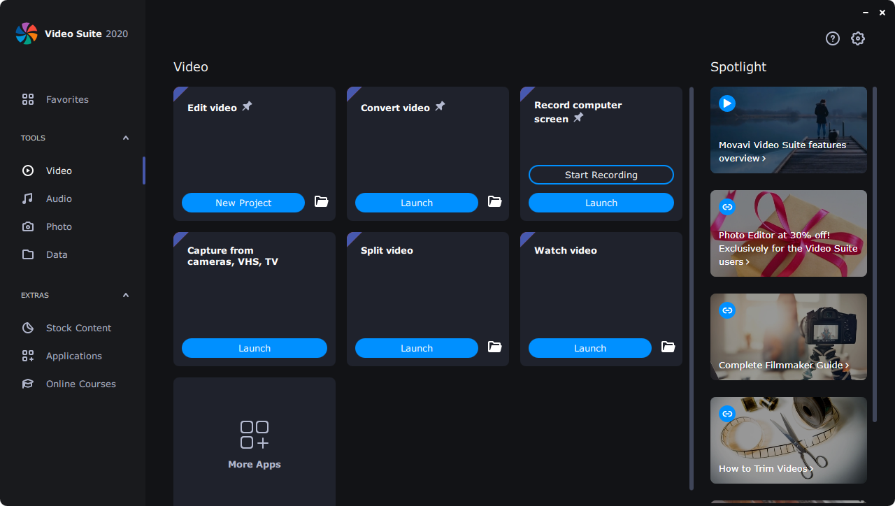Open the Favorites section

pyautogui.click(x=66, y=99)
